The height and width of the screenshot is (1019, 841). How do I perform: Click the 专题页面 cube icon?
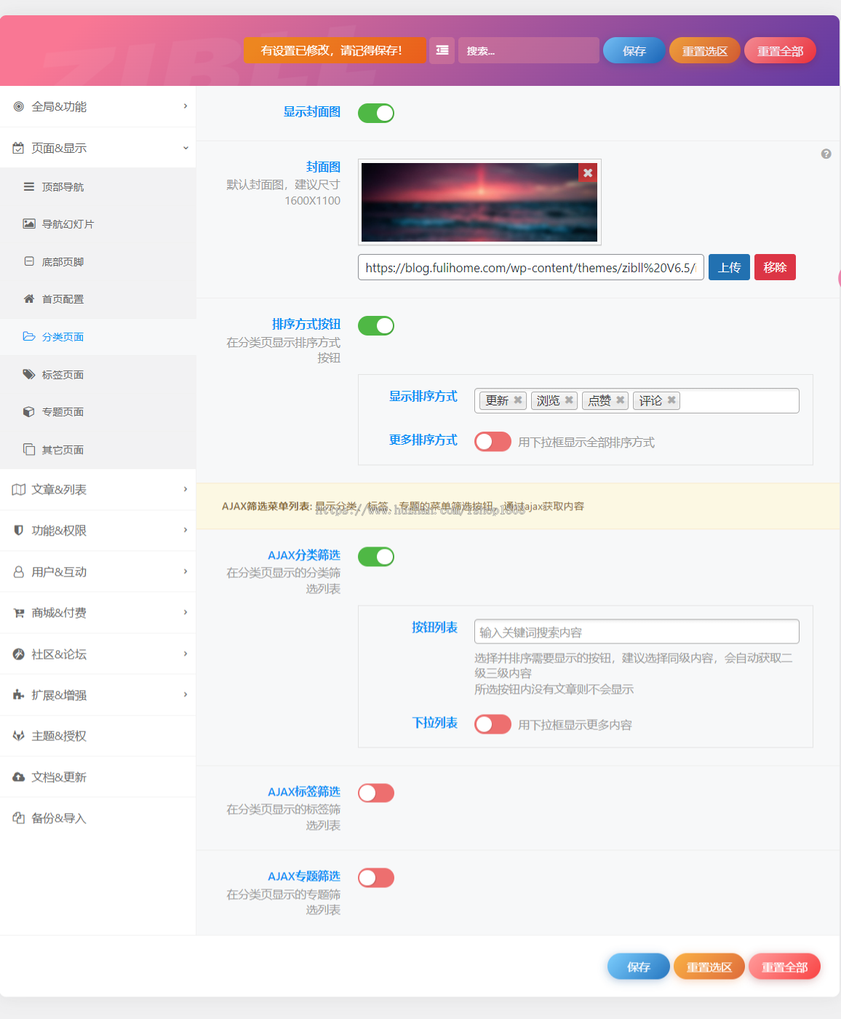[x=29, y=411]
